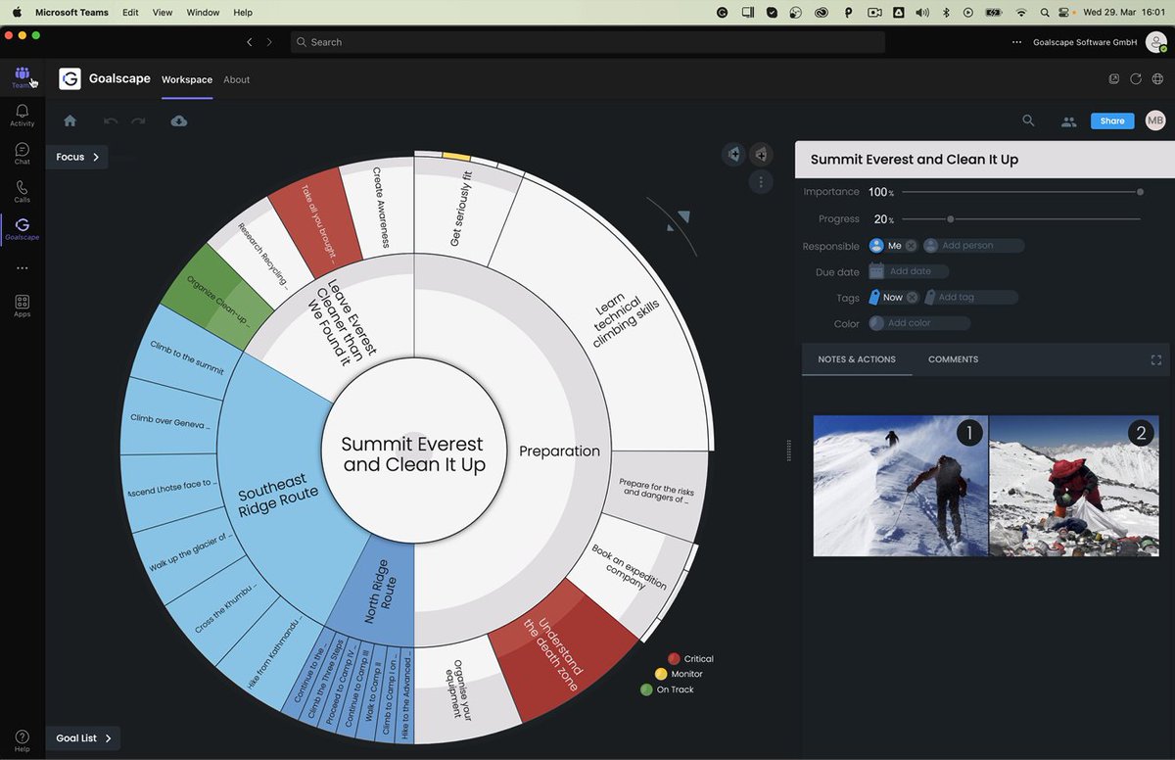Add a subgoal icon

pos(761,154)
